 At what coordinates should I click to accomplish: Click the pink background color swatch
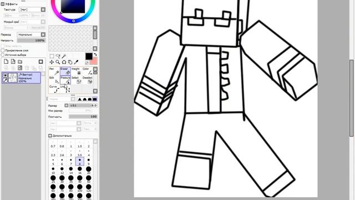pyautogui.click(x=94, y=61)
